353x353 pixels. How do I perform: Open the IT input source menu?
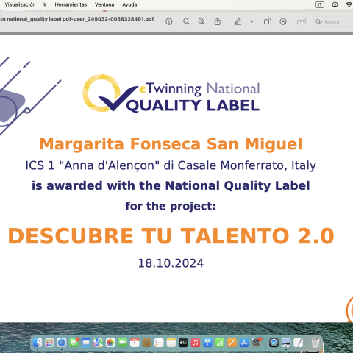point(320,4)
